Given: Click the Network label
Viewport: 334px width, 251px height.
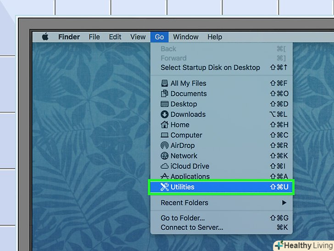Looking at the screenshot, I should point(184,156).
